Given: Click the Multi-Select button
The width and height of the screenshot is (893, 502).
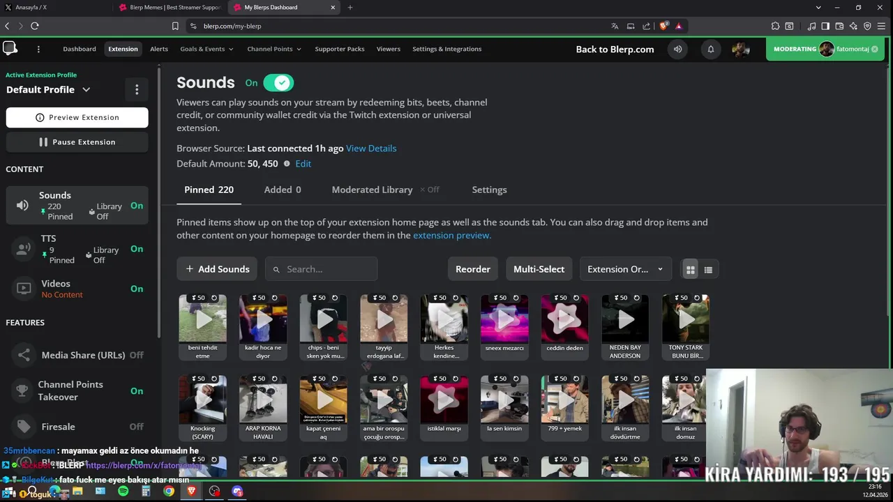Looking at the screenshot, I should [x=539, y=269].
